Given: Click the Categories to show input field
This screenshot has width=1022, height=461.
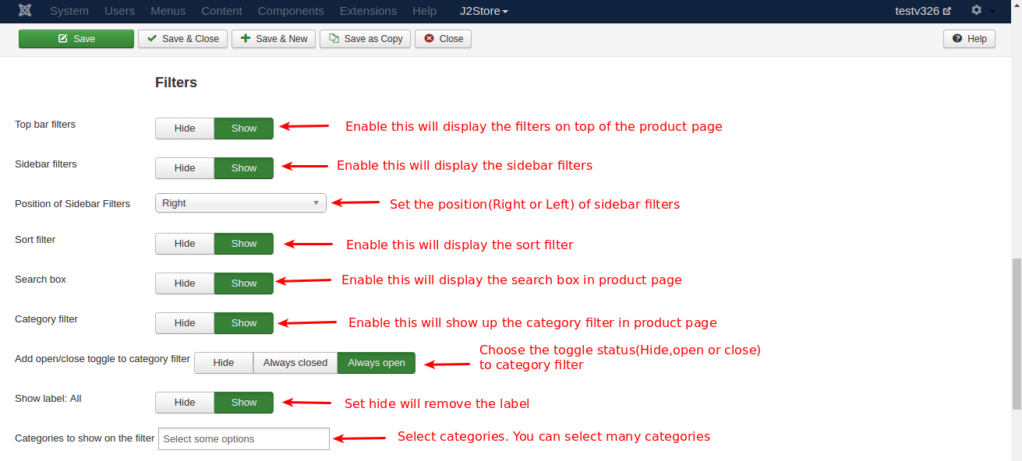Looking at the screenshot, I should [243, 439].
